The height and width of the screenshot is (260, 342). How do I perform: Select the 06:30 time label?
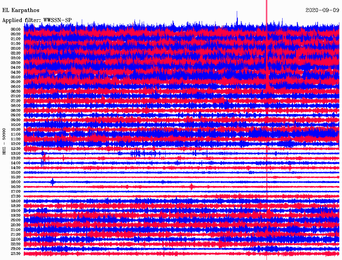(16, 91)
